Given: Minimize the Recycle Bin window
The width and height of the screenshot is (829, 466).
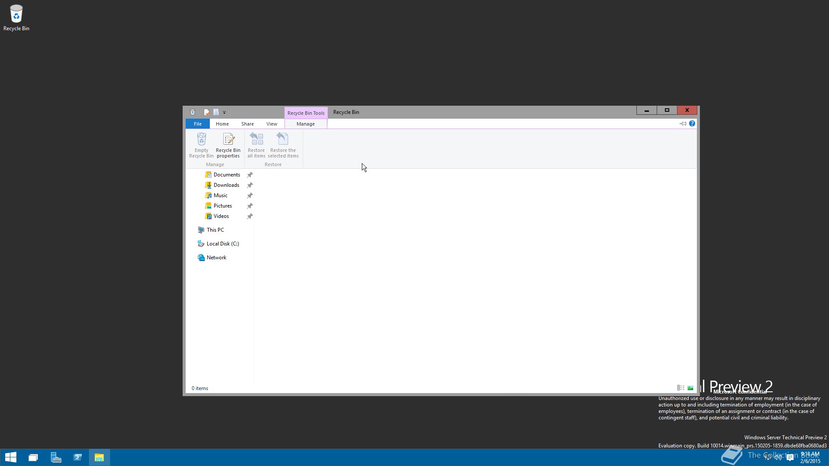Looking at the screenshot, I should (x=647, y=110).
